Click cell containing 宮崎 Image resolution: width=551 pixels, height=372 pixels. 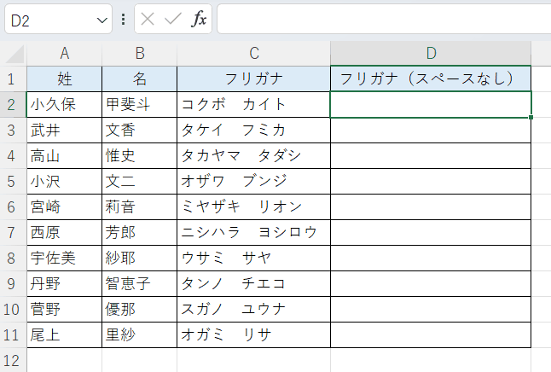(64, 206)
